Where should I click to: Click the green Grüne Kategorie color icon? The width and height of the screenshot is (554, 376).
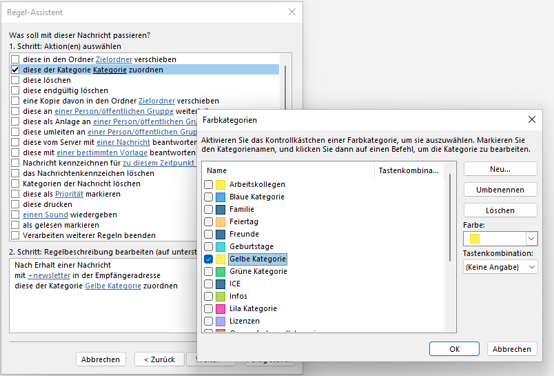tap(220, 272)
